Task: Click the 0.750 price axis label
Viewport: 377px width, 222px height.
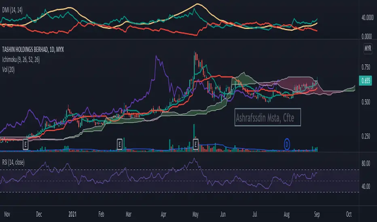Action: tap(366, 67)
